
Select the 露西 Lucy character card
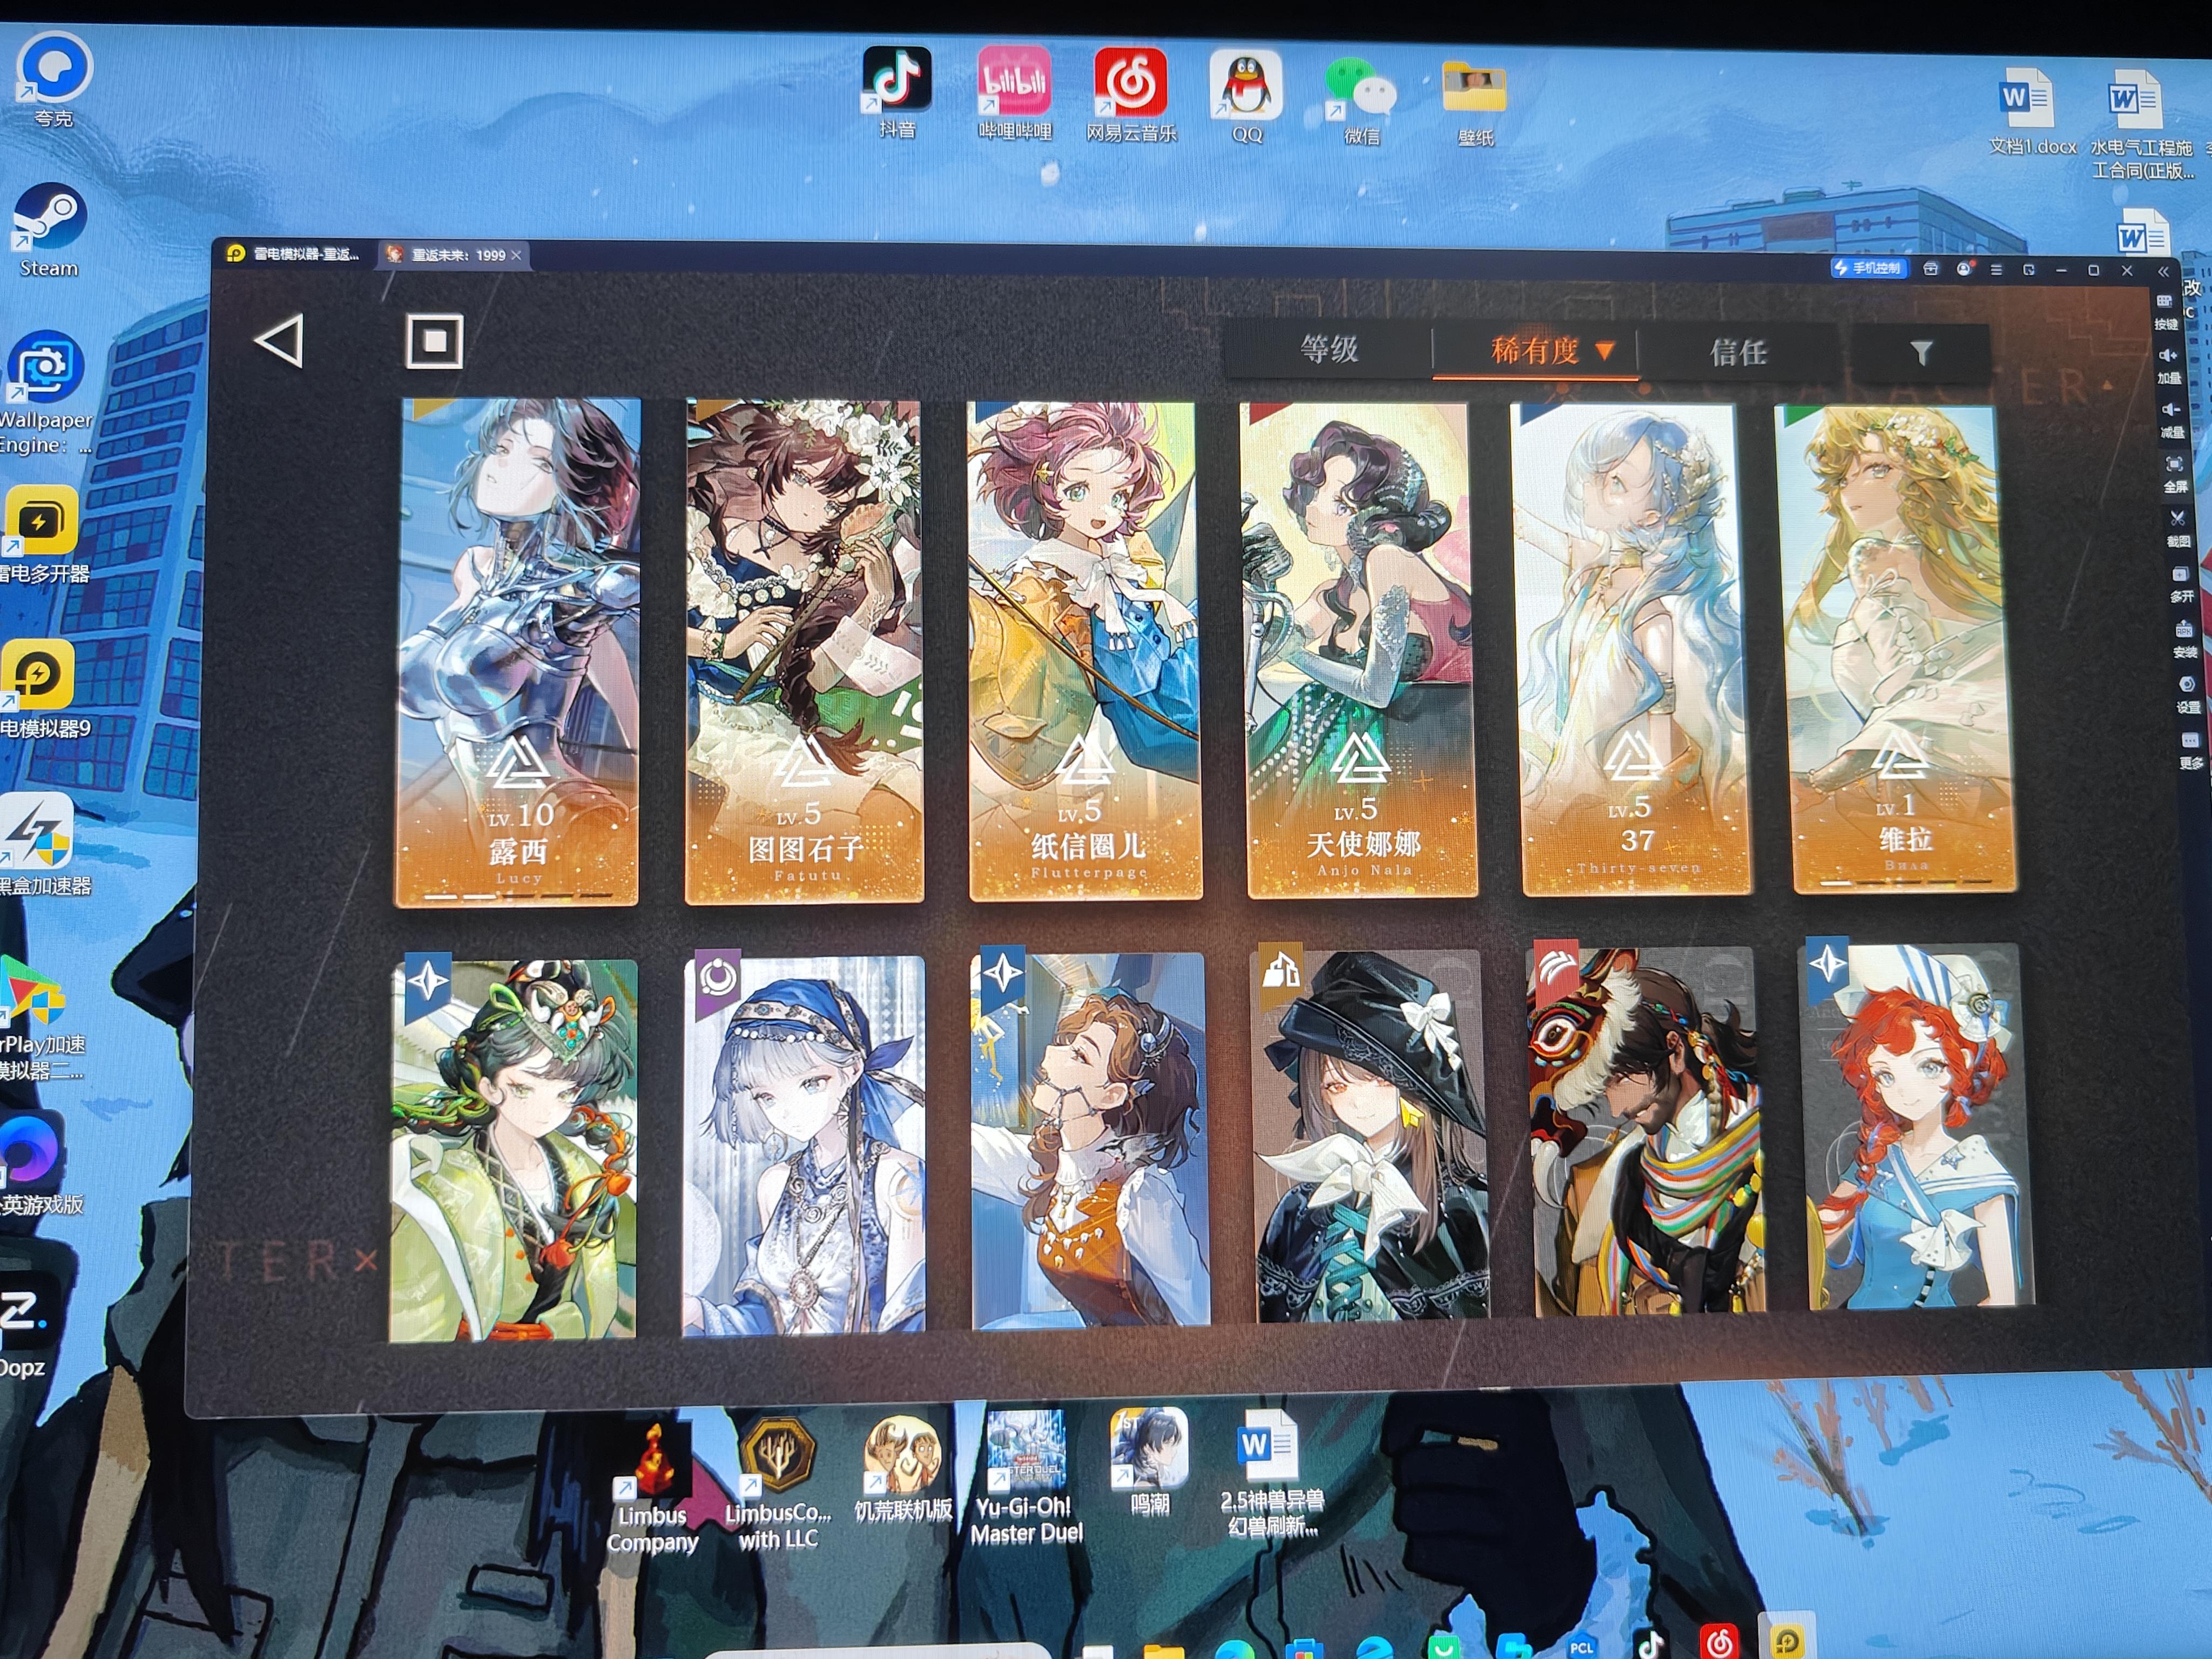[518, 652]
